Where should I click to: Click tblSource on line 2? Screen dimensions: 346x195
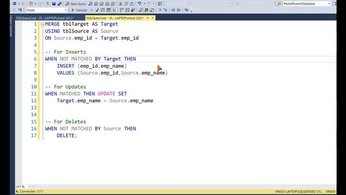click(76, 31)
